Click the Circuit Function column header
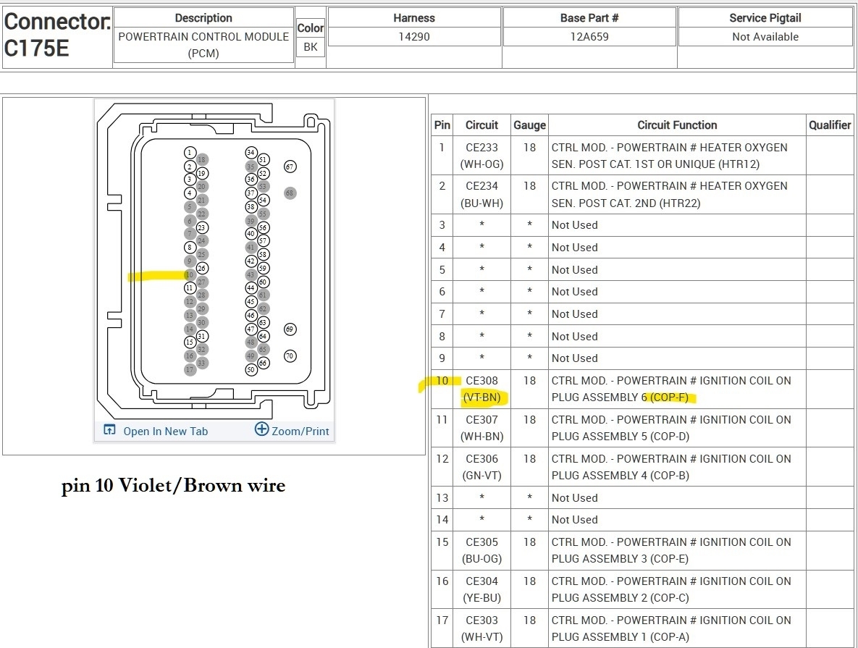 tap(677, 125)
